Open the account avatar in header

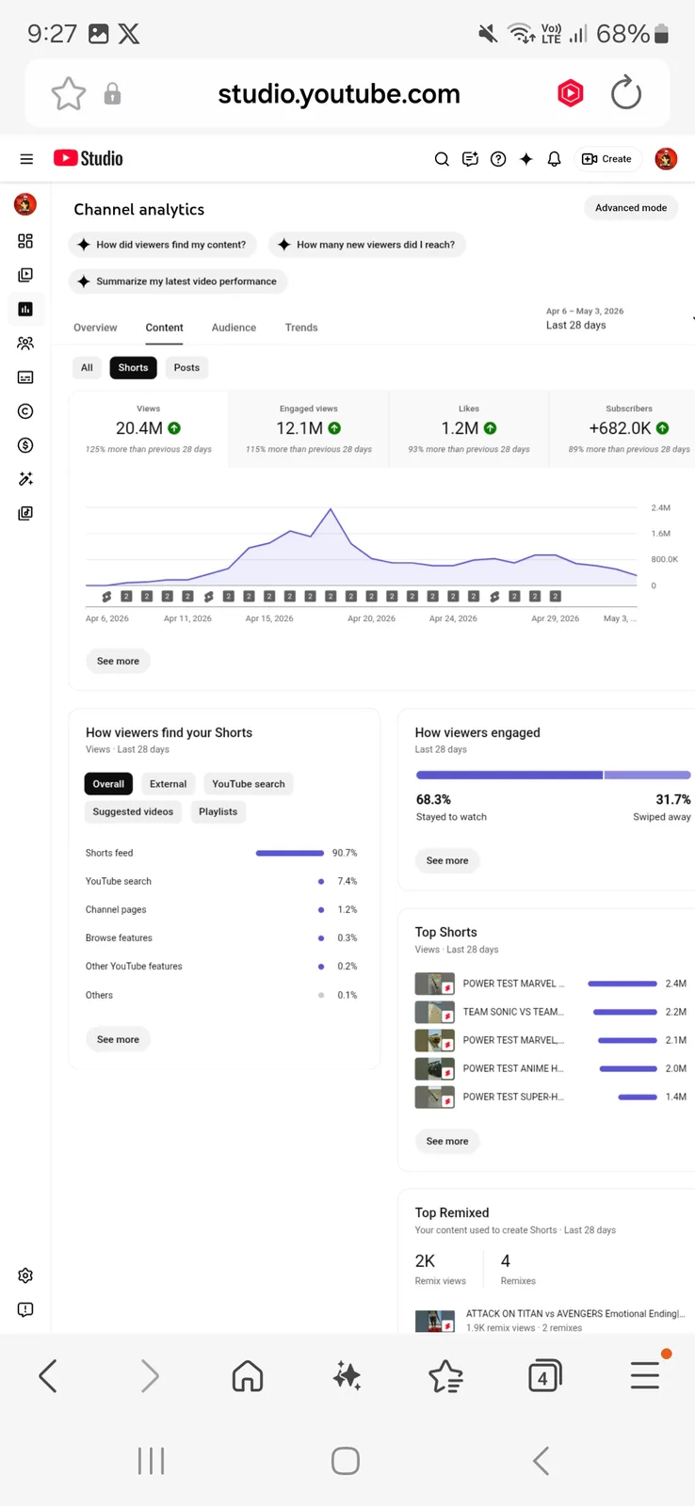point(666,159)
